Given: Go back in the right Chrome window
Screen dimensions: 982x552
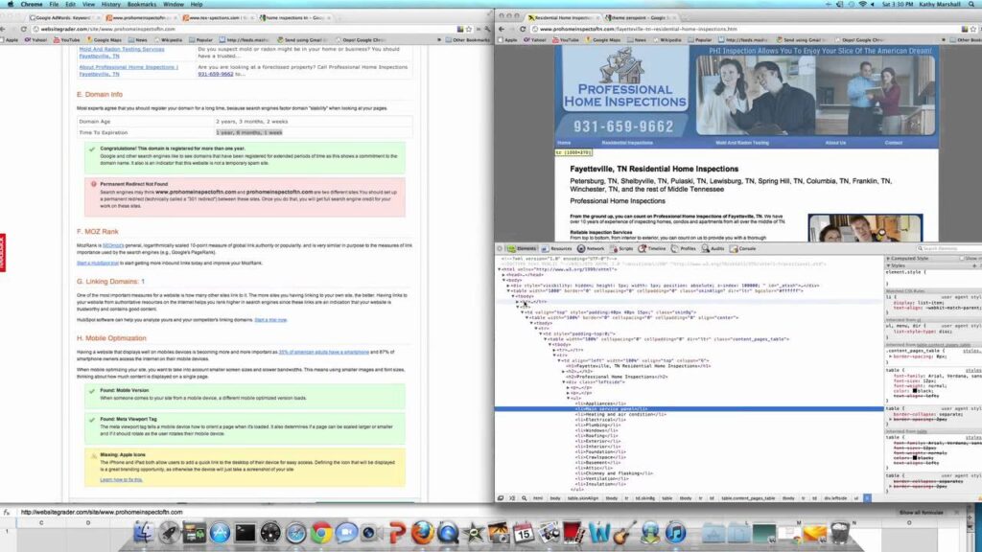Looking at the screenshot, I should (x=501, y=29).
